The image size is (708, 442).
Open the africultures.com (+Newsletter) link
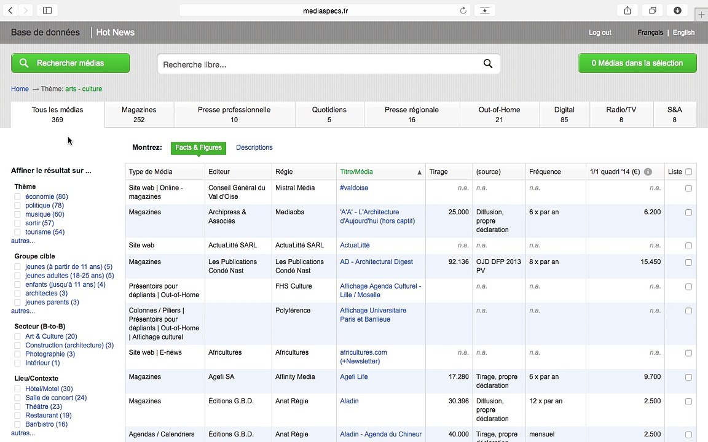pyautogui.click(x=363, y=357)
